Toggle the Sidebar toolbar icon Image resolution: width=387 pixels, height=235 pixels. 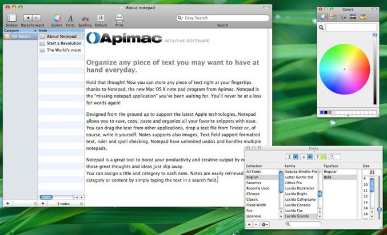[11, 18]
